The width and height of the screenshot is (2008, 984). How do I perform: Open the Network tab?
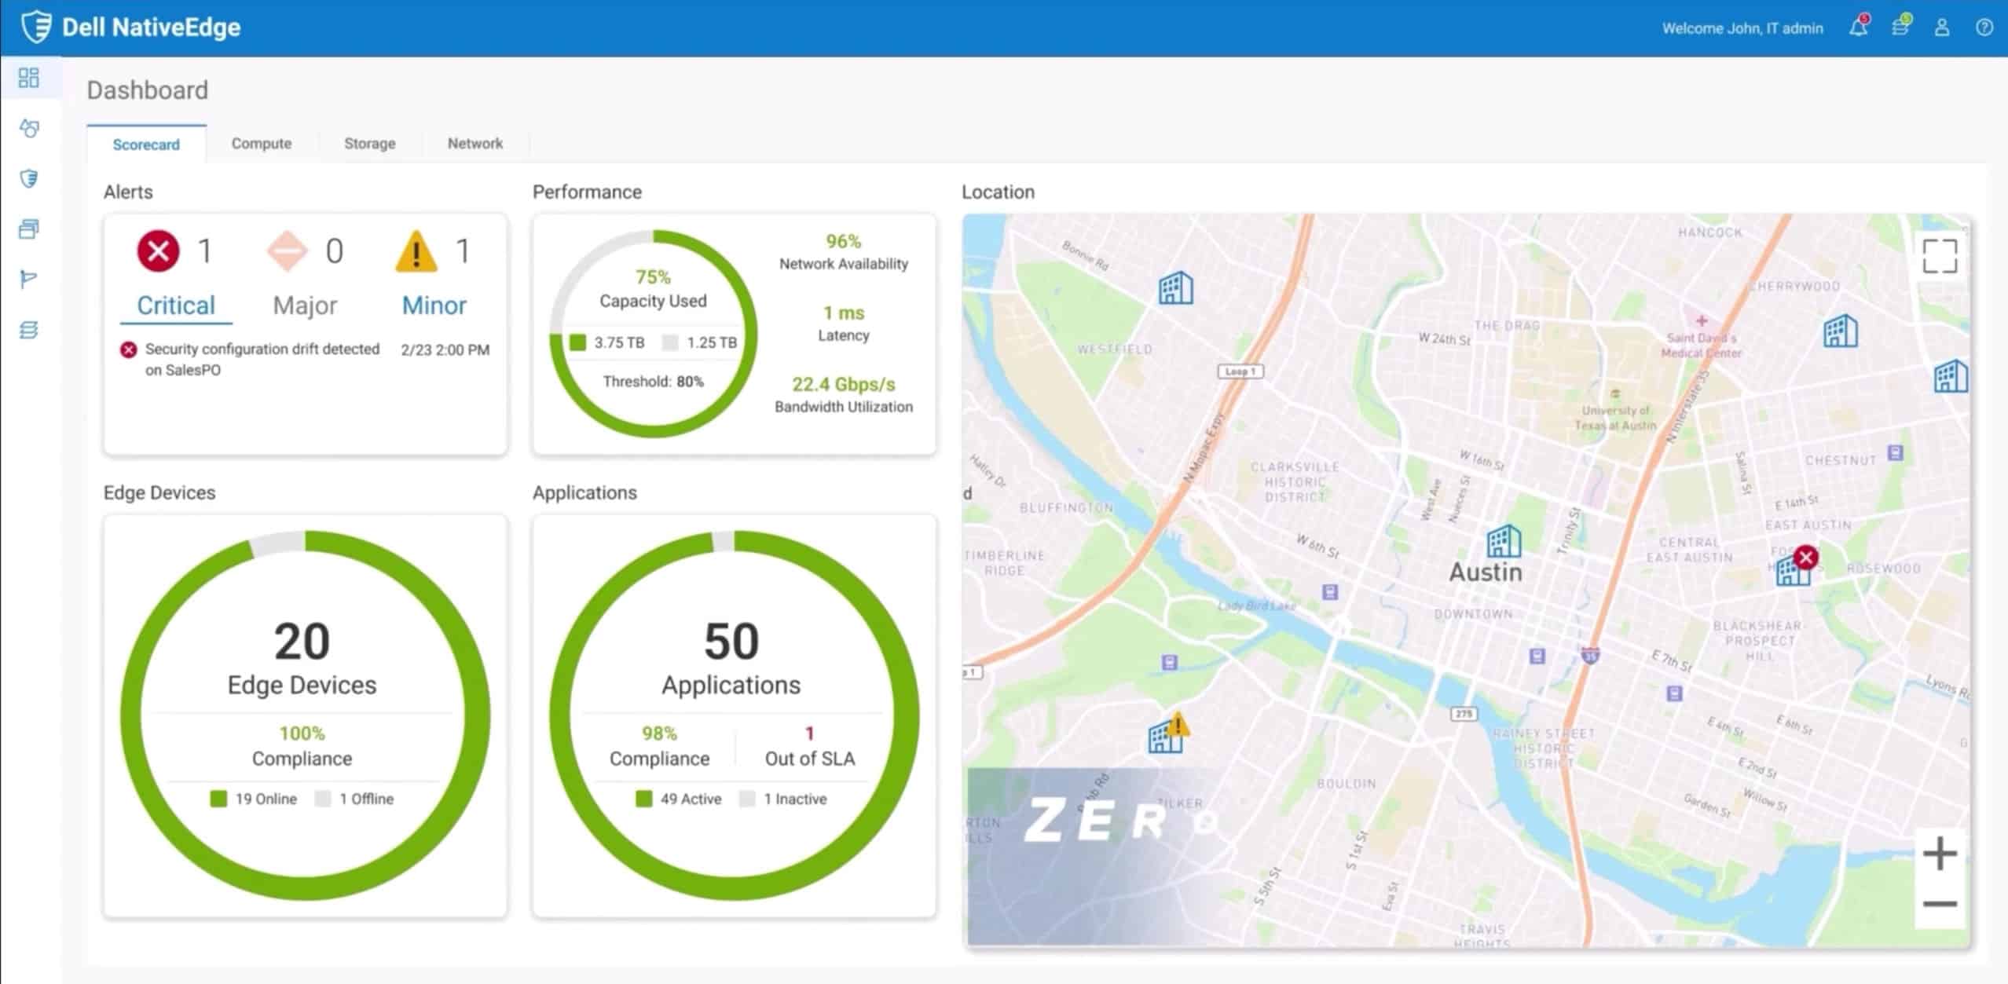(x=475, y=143)
